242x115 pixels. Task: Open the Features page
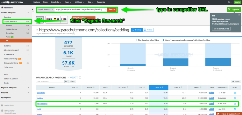click(37, 2)
